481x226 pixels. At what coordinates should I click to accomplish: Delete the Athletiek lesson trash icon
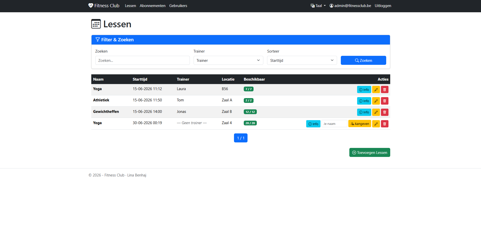coord(384,101)
